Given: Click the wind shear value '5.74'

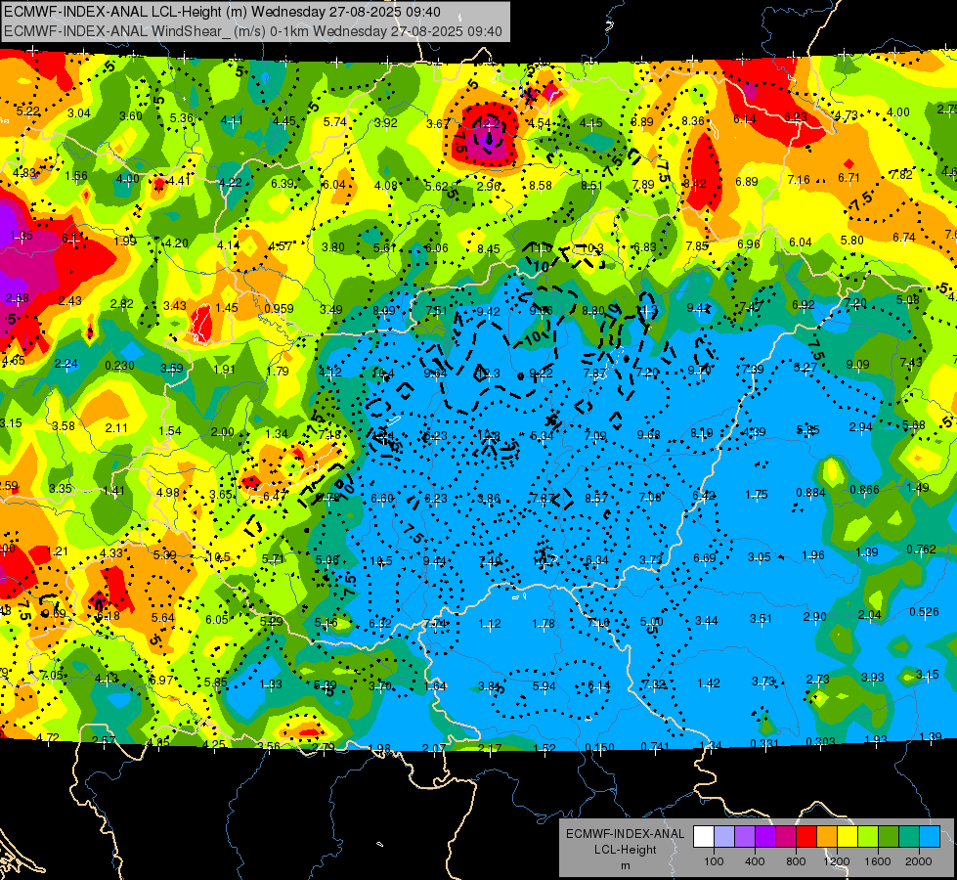Looking at the screenshot, I should point(335,121).
